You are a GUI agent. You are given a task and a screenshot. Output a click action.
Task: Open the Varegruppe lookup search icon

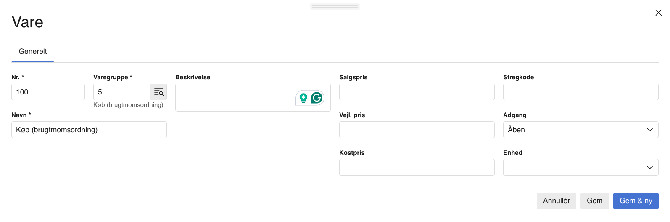[158, 92]
